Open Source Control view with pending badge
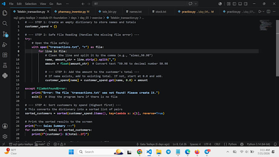 click(x=5, y=34)
